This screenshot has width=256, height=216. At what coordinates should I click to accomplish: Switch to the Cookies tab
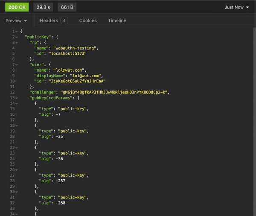88,20
